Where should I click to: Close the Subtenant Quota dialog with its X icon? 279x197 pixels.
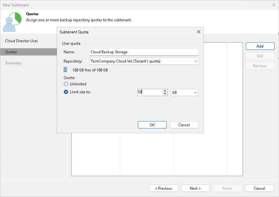coord(198,32)
